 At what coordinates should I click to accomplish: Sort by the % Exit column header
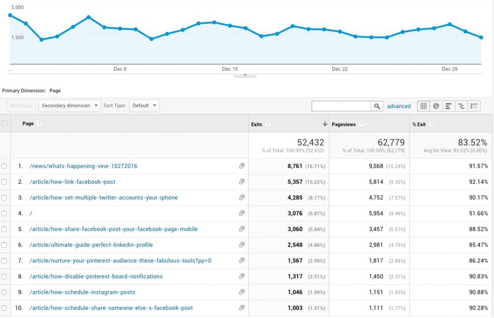pyautogui.click(x=419, y=124)
